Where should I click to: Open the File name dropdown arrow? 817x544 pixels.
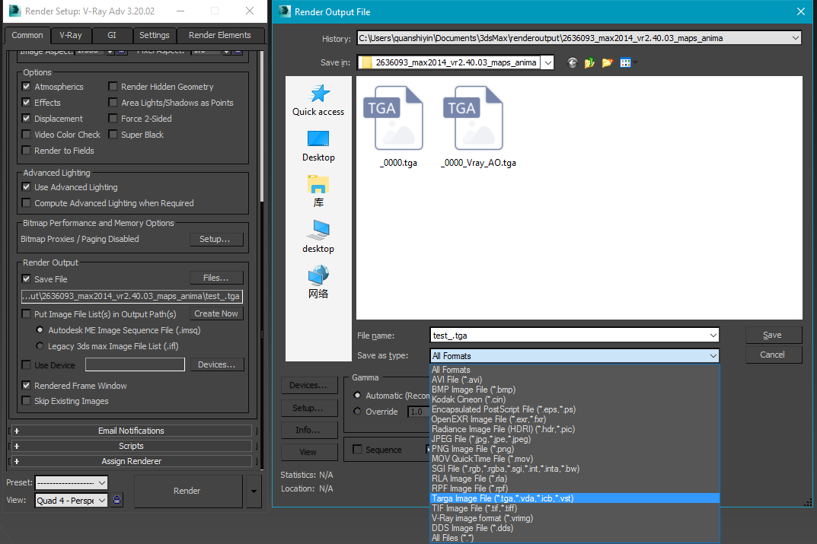713,336
